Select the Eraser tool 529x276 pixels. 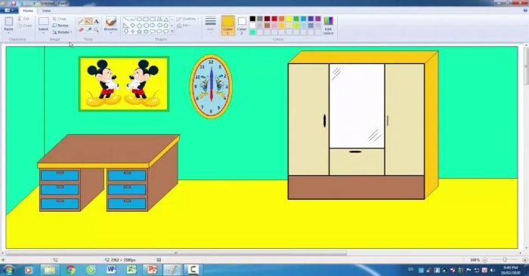tap(81, 30)
